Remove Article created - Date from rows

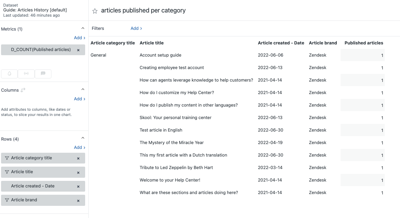coord(78,186)
